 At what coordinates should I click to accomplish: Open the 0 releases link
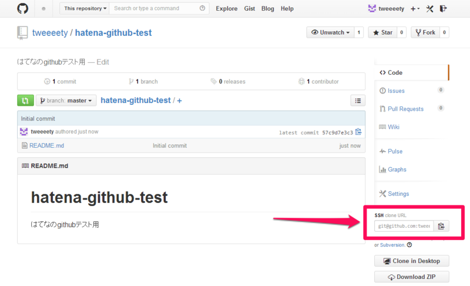(x=228, y=81)
